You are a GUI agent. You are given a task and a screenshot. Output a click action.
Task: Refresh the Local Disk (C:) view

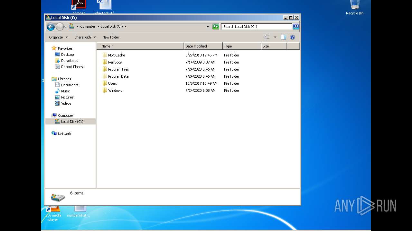[x=216, y=27]
